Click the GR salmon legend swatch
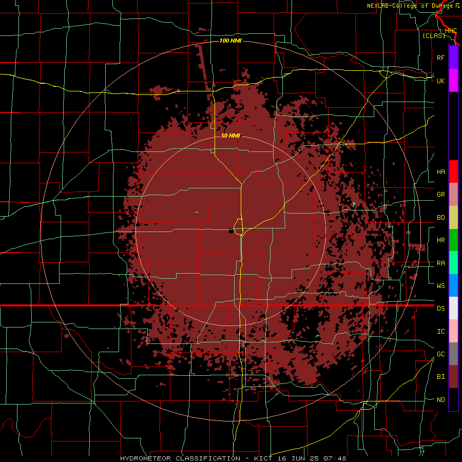The image size is (462, 462). click(453, 195)
